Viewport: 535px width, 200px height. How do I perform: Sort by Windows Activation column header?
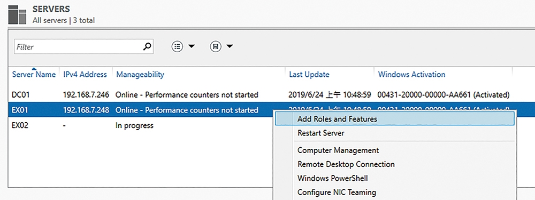point(411,74)
